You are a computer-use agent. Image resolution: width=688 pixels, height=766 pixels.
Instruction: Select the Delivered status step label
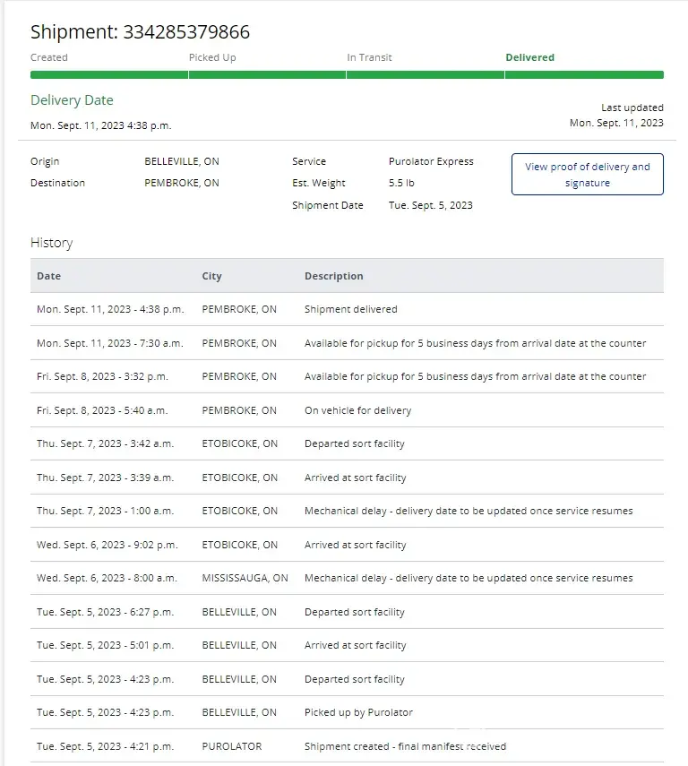point(529,57)
